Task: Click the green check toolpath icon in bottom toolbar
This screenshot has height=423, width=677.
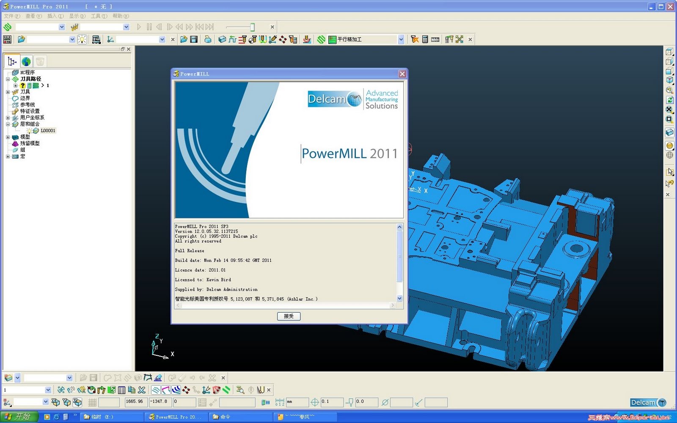Action: pyautogui.click(x=226, y=390)
